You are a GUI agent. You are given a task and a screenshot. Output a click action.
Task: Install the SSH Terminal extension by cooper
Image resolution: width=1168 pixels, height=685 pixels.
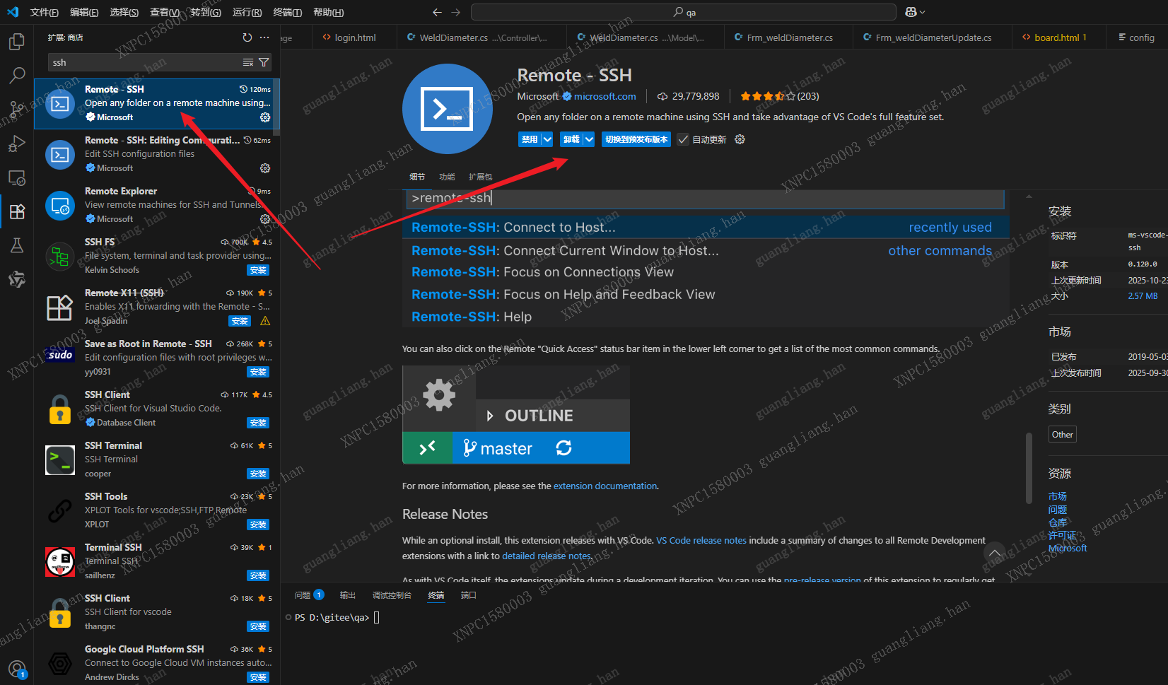pos(258,474)
